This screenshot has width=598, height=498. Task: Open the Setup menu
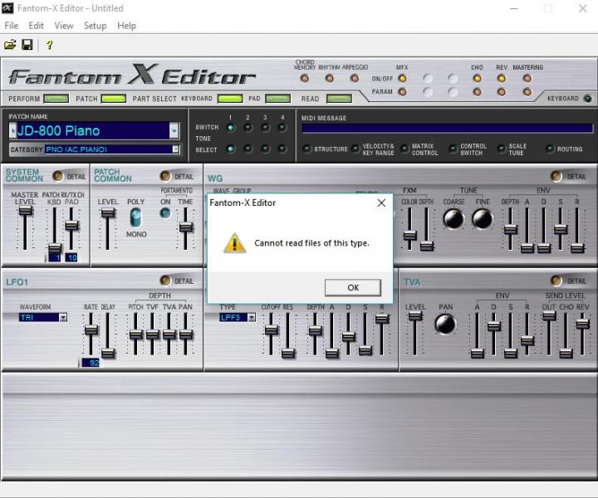[x=95, y=26]
